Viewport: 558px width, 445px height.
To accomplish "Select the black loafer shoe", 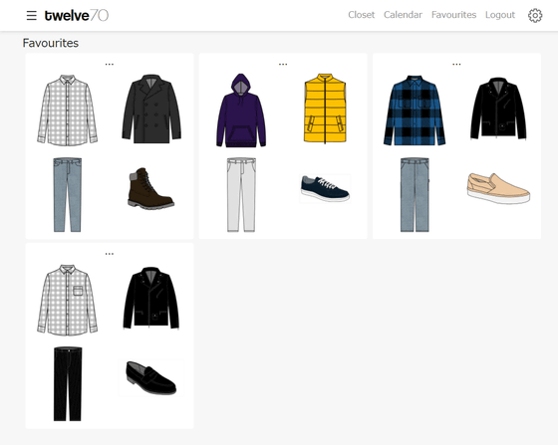I will click(150, 378).
